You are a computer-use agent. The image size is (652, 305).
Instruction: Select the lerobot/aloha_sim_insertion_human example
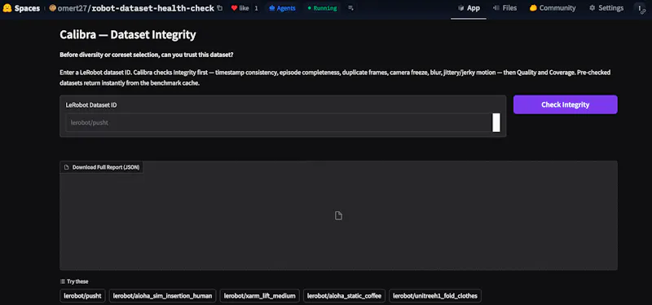162,296
